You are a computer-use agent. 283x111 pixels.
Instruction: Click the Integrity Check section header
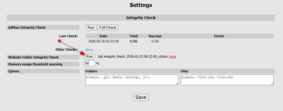(x=141, y=18)
